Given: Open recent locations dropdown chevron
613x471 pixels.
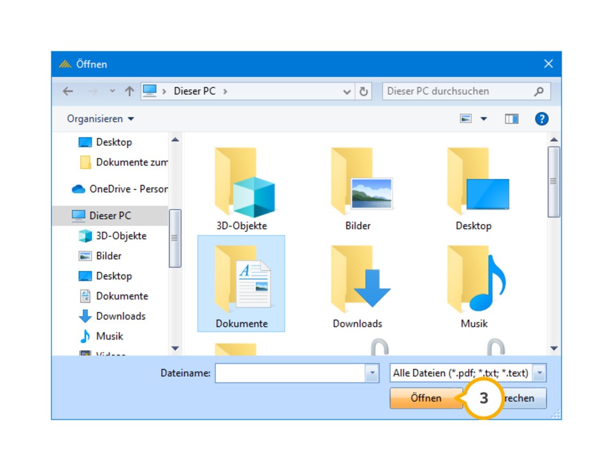Looking at the screenshot, I should (x=112, y=91).
